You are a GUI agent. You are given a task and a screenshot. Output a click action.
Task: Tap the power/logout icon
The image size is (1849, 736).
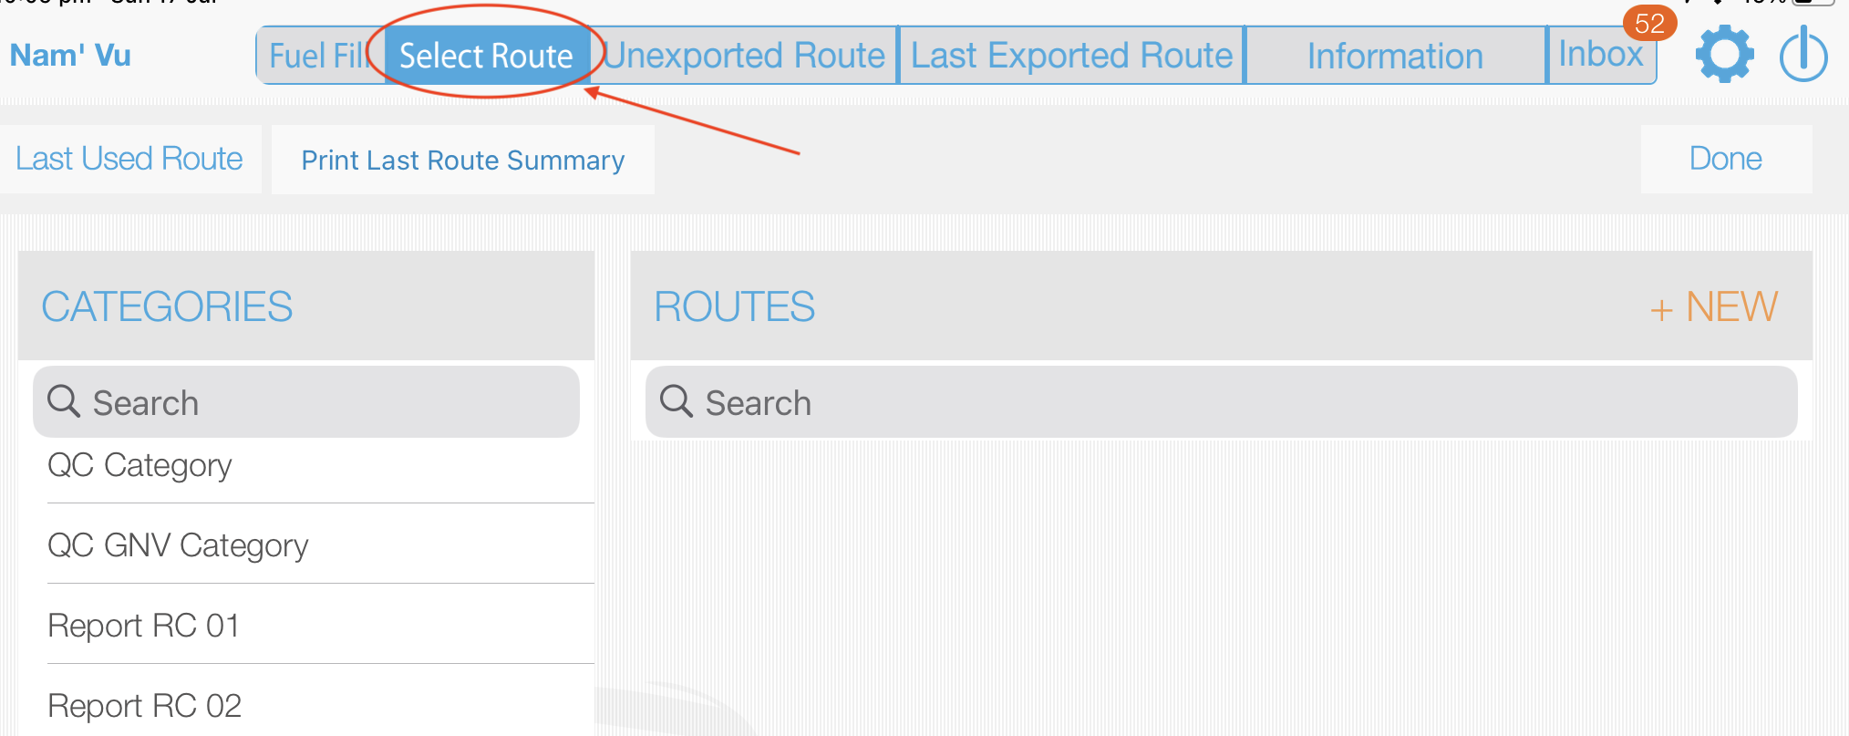[x=1803, y=53]
